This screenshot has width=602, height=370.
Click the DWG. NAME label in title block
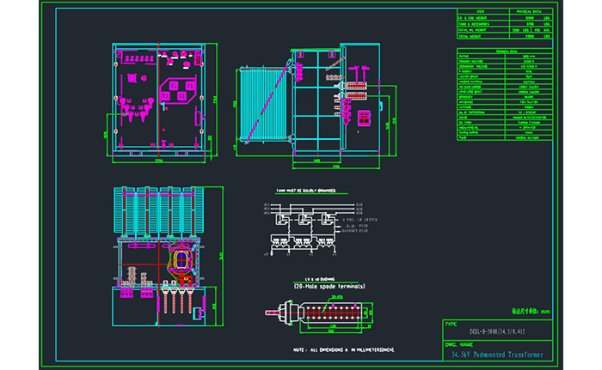tap(462, 344)
